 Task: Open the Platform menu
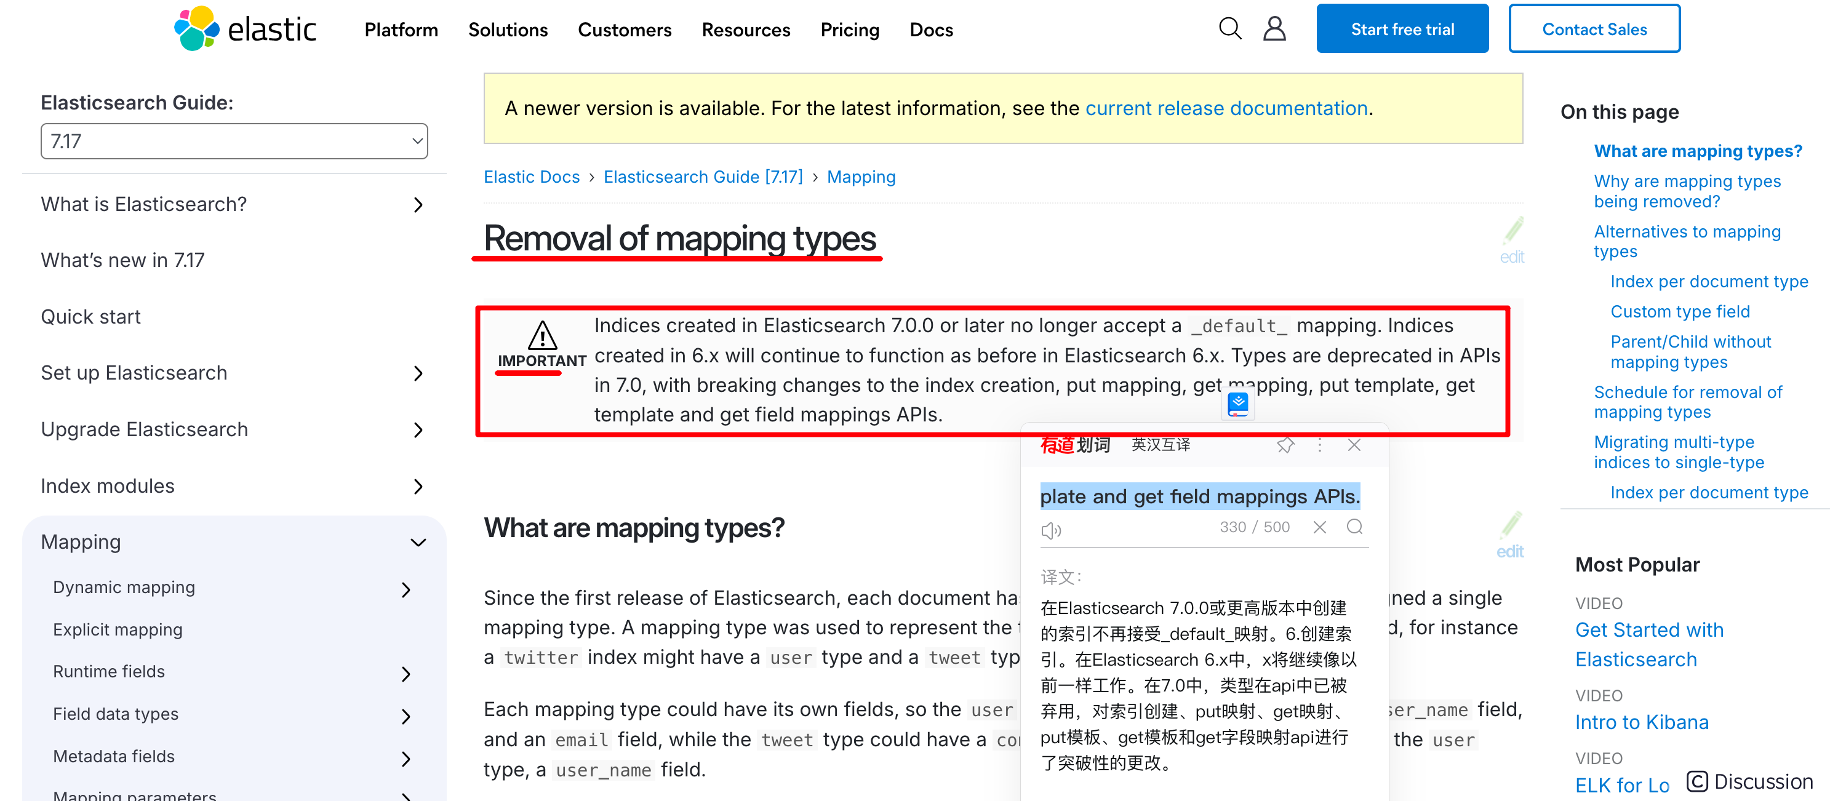point(401,30)
